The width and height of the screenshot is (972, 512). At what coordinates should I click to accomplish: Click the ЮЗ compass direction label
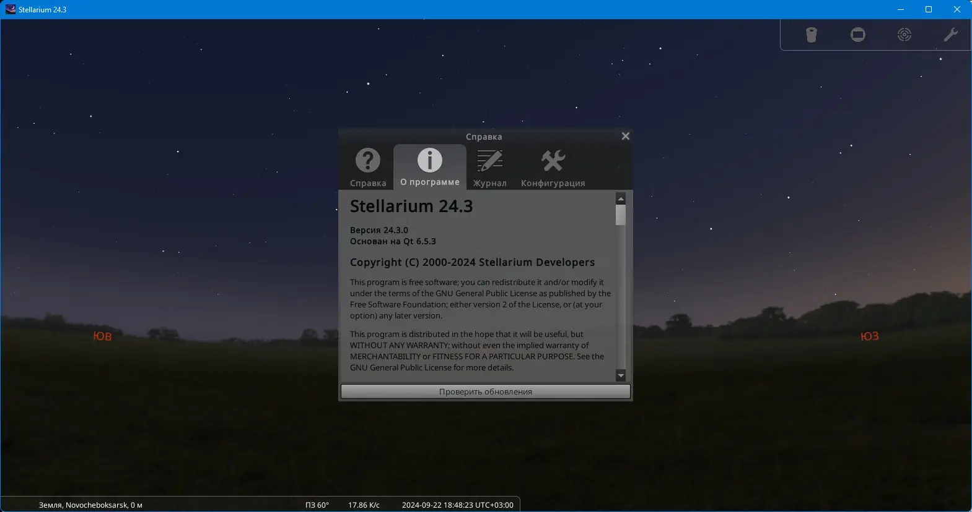coord(870,336)
